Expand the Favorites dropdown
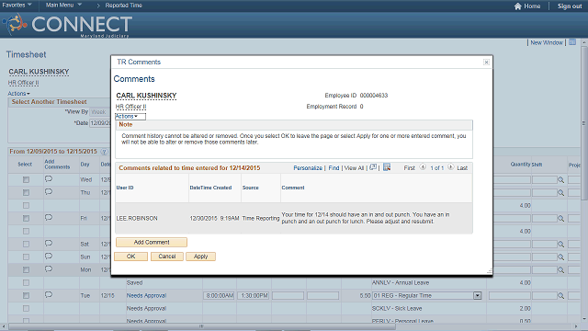This screenshot has height=331, width=588. tap(17, 6)
